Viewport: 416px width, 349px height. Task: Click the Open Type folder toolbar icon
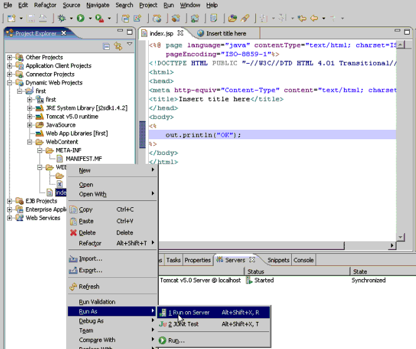point(233,18)
